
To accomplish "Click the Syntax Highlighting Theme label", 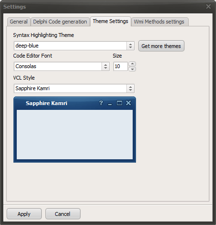I will click(44, 35).
